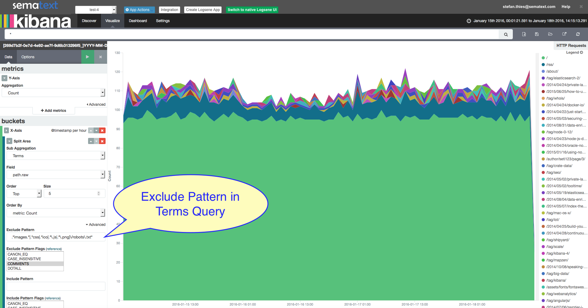Click the save visualization icon
The width and height of the screenshot is (588, 308).
coord(537,34)
